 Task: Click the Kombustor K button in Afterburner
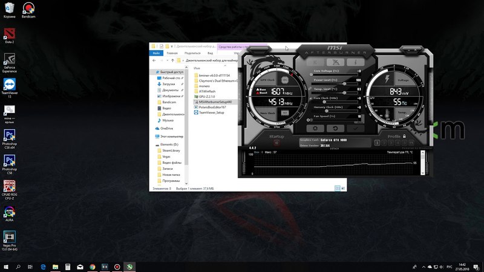(x=315, y=62)
